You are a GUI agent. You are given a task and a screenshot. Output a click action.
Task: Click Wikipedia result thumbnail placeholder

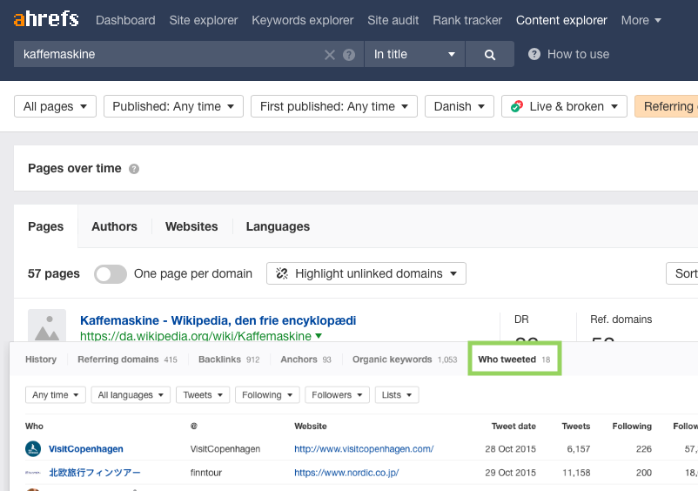click(47, 326)
